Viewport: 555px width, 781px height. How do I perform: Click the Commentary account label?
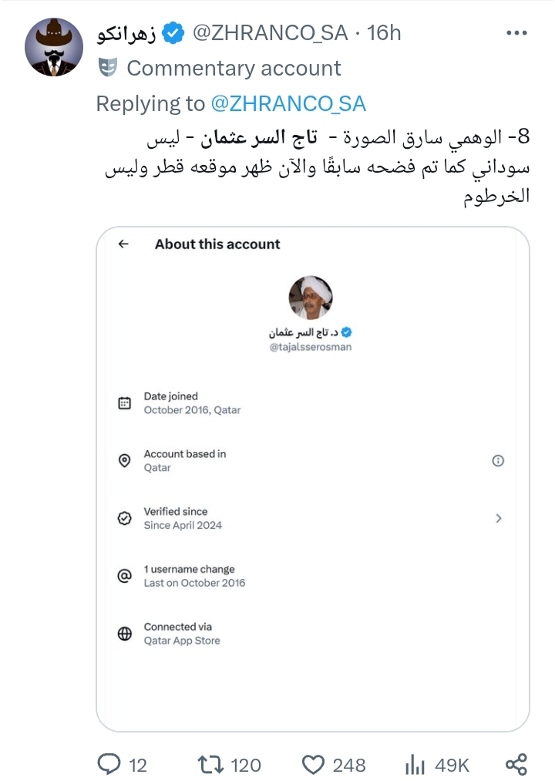pos(234,68)
